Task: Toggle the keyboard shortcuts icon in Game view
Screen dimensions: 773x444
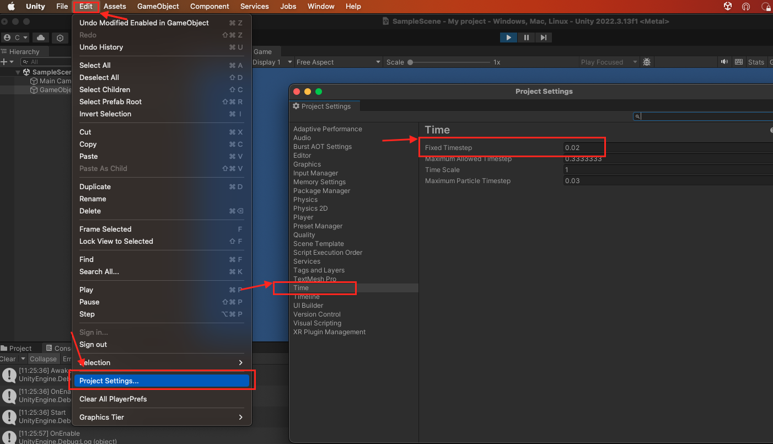Action: (739, 62)
